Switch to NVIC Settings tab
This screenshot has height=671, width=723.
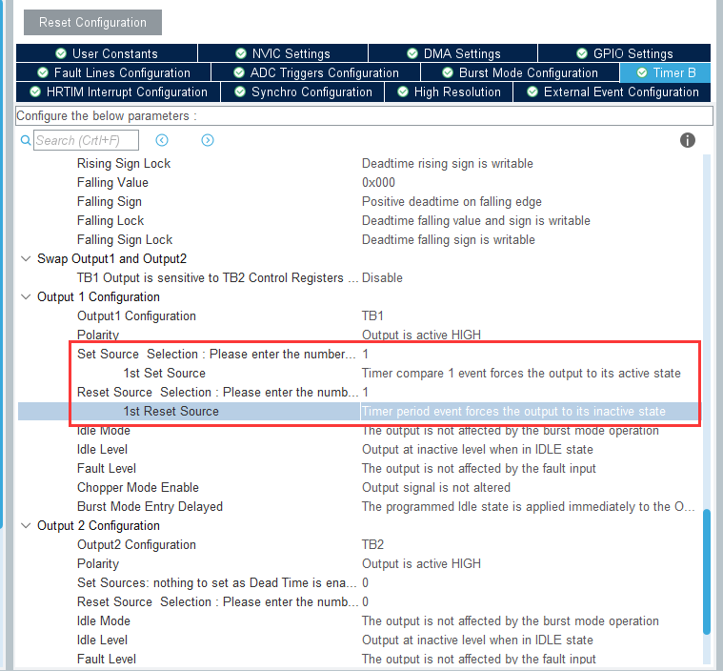283,53
